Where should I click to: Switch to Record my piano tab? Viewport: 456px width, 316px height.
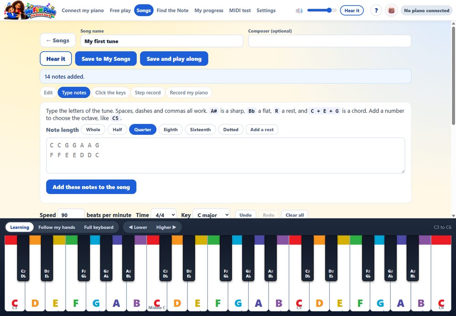tap(189, 92)
